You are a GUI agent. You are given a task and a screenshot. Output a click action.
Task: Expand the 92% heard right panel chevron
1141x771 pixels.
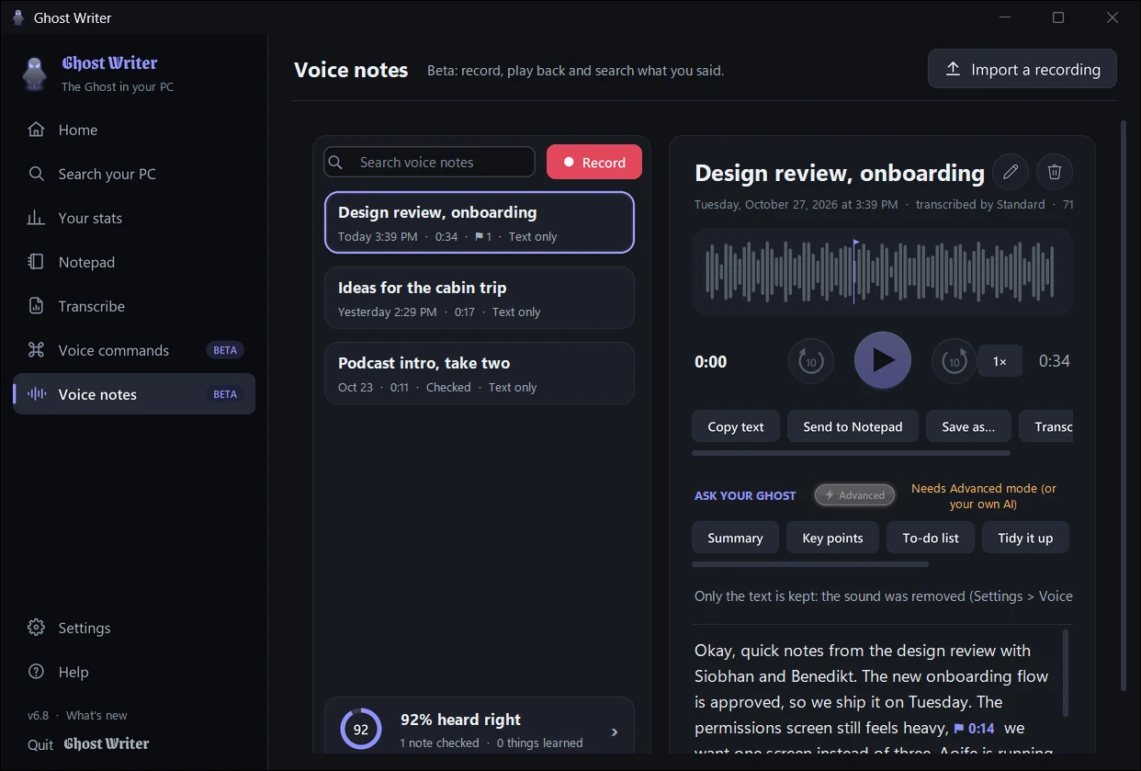click(615, 732)
